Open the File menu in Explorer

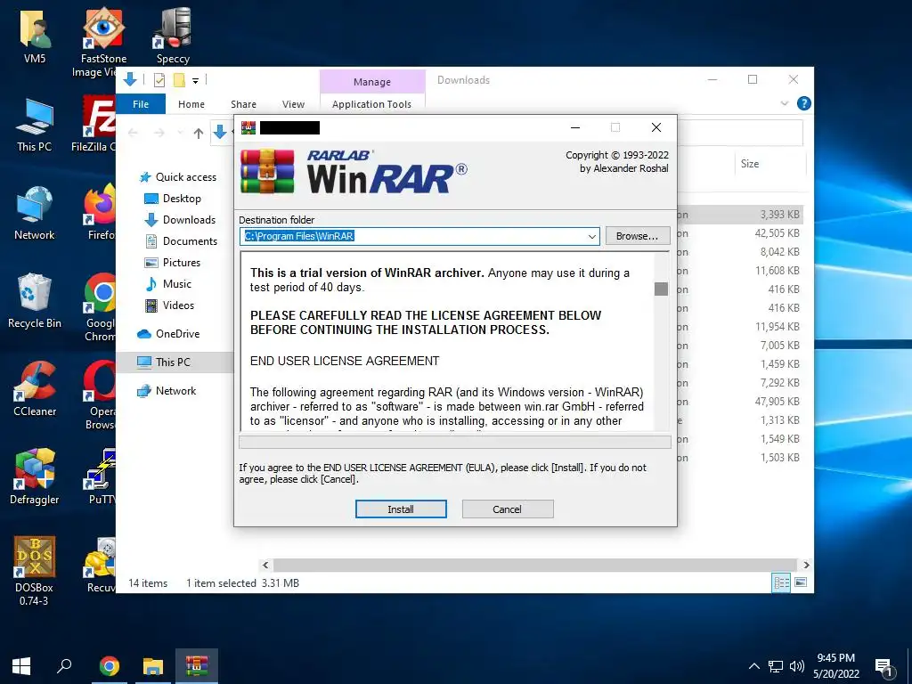141,104
